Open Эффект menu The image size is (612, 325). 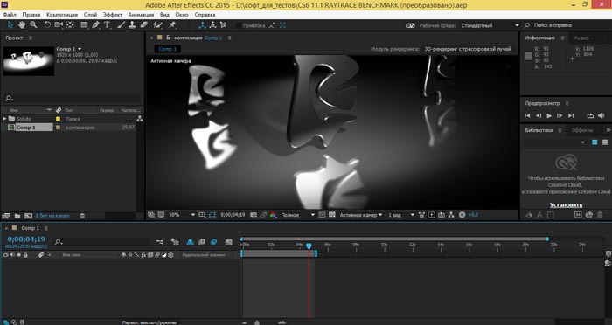113,15
